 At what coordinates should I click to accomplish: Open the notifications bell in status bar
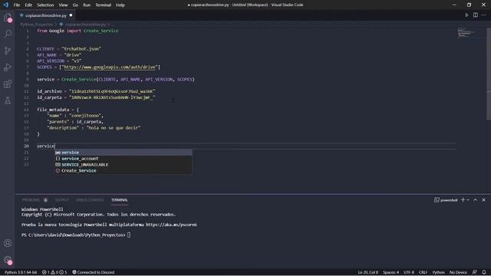[x=484, y=272]
